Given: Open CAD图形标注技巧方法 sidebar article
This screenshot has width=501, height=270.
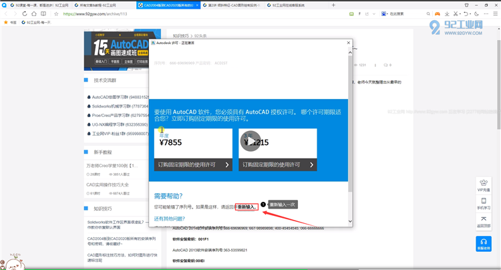Looking at the screenshot, I should click(122, 257).
